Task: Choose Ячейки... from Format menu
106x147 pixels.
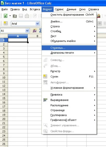Action: (69, 21)
